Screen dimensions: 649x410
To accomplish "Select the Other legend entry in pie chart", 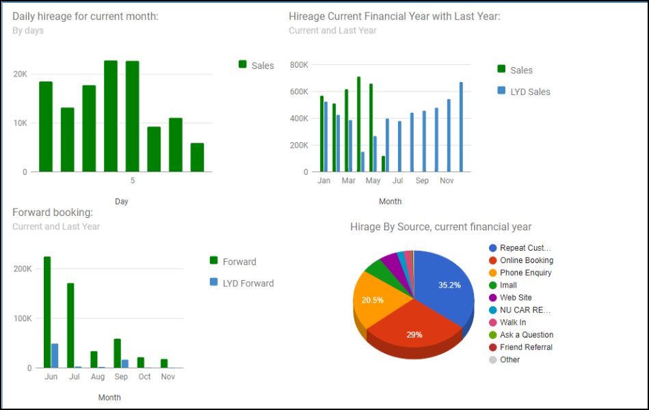I will [509, 359].
